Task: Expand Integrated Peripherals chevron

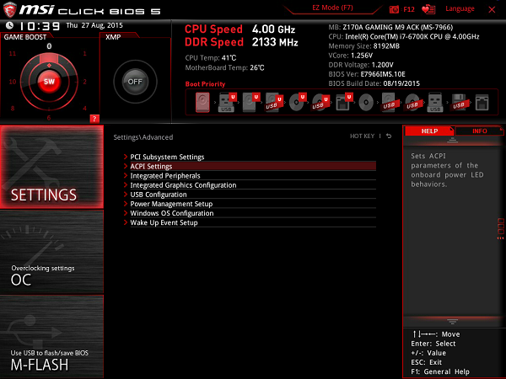Action: tap(126, 175)
